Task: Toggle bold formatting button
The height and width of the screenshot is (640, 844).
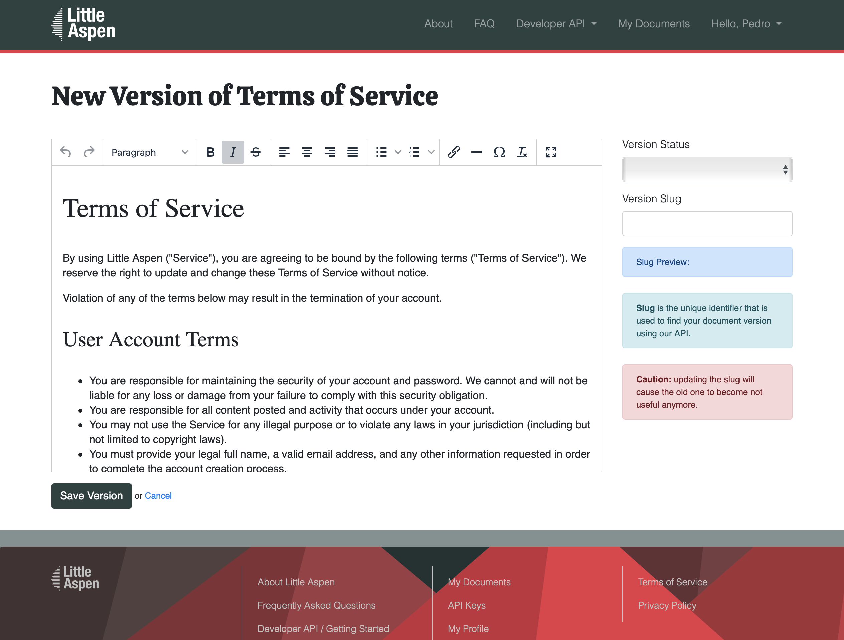Action: tap(210, 152)
